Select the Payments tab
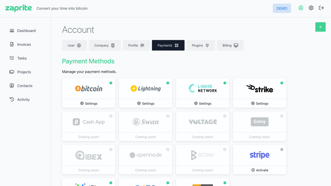This screenshot has height=186, width=331. point(168,45)
